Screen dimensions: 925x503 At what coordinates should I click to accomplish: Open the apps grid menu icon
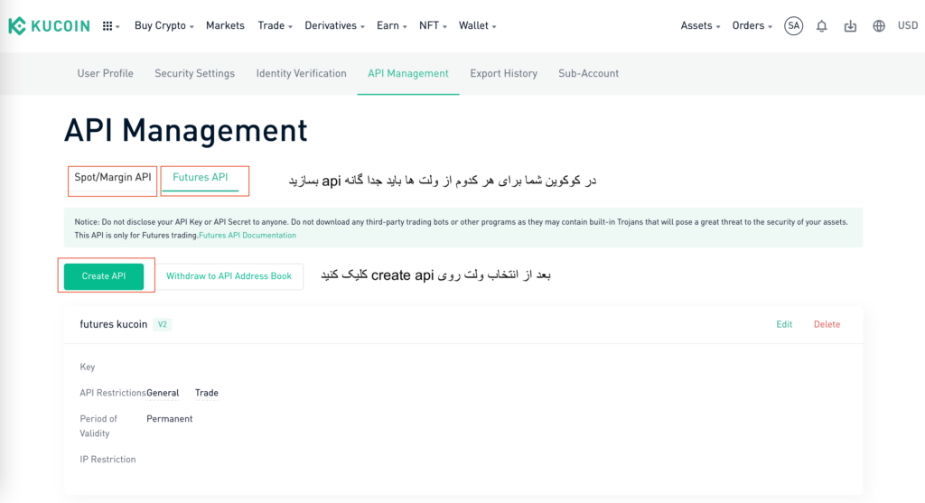[x=110, y=26]
